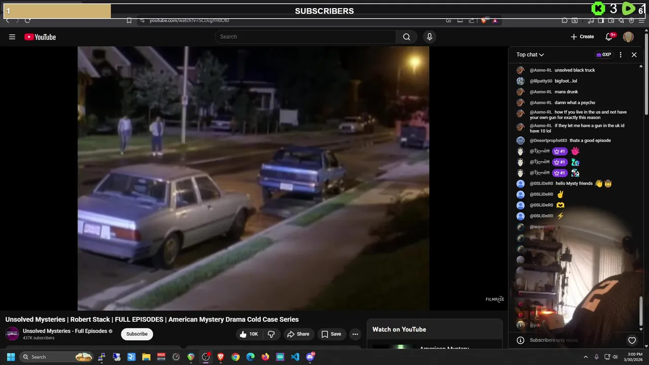The image size is (649, 365).
Task: Open File Explorer from taskbar
Action: coord(146,357)
